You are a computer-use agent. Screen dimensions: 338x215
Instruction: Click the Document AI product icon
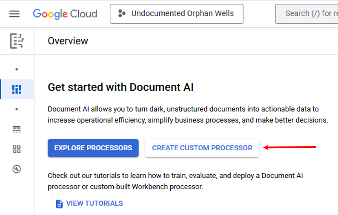point(17,41)
